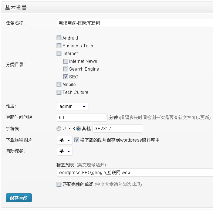Click the update interval field showing 60
Screen dimensions: 213x210
(x=82, y=117)
